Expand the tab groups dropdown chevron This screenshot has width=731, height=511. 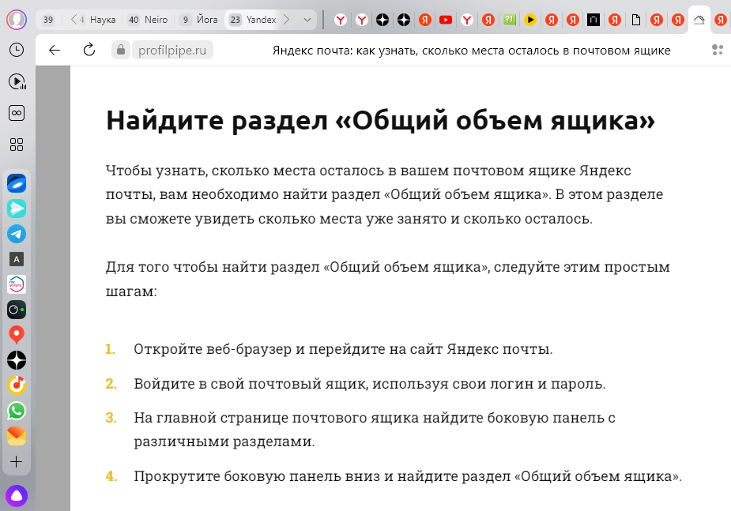[307, 20]
